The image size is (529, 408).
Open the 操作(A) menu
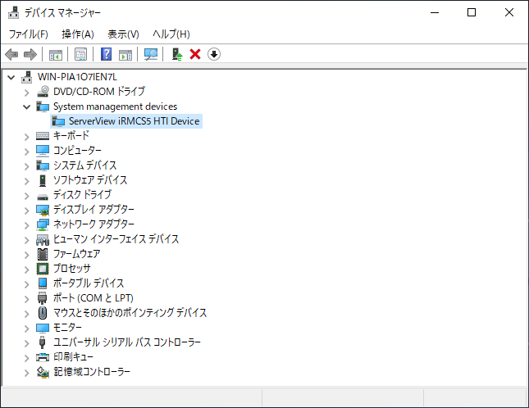tap(78, 34)
